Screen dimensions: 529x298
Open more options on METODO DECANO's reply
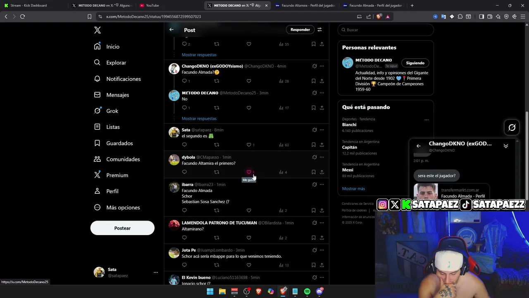pos(322,93)
